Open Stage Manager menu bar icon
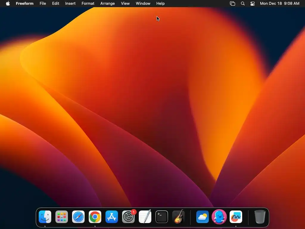Image resolution: width=305 pixels, height=229 pixels. click(232, 4)
